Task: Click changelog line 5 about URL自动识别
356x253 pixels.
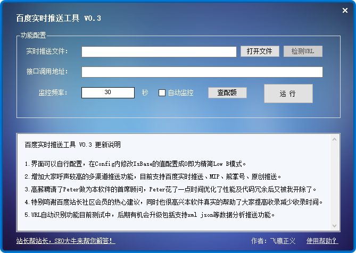Action: tap(150, 215)
